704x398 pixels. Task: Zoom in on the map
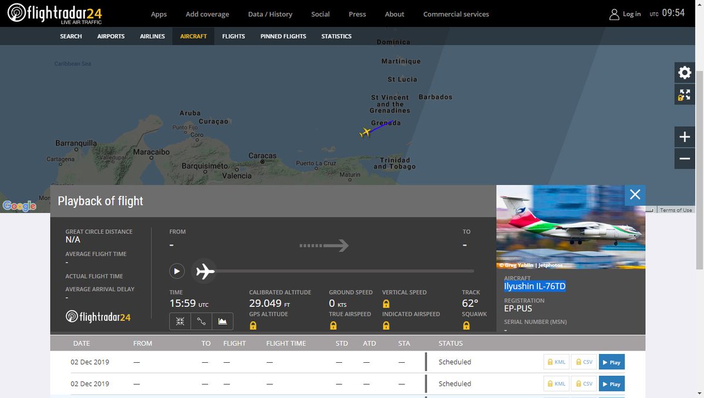685,137
